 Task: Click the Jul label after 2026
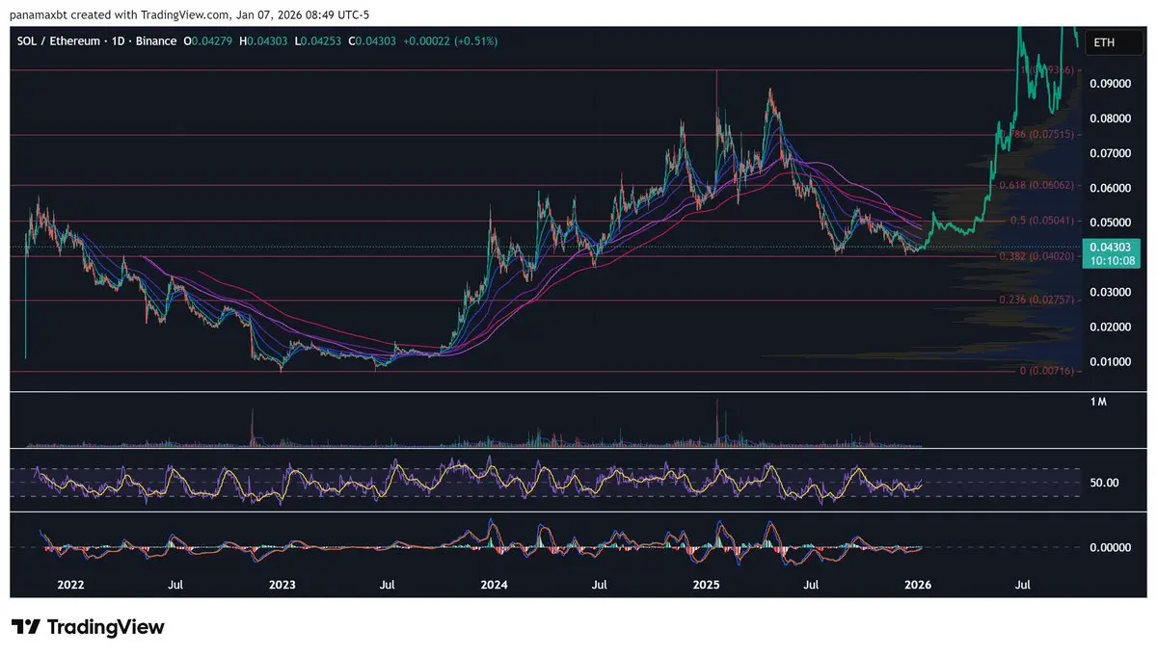[x=1024, y=585]
